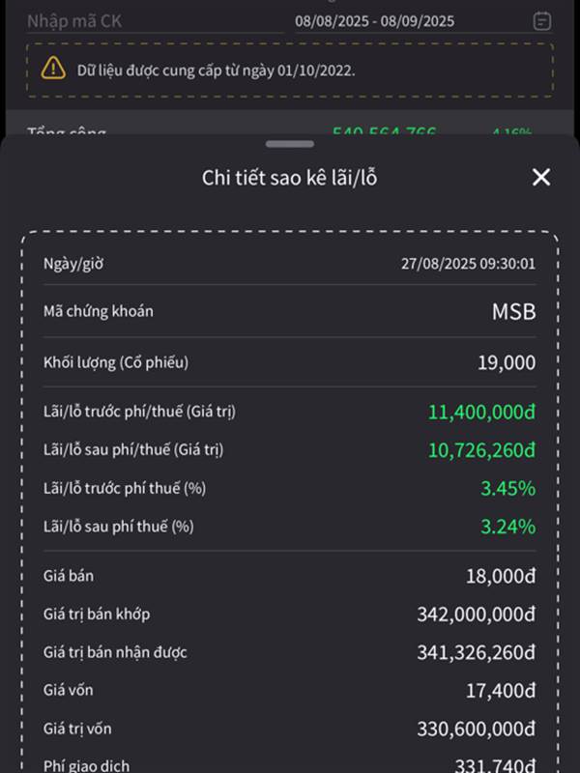Tap the yellow warning triangle icon
580x773 pixels.
(53, 68)
